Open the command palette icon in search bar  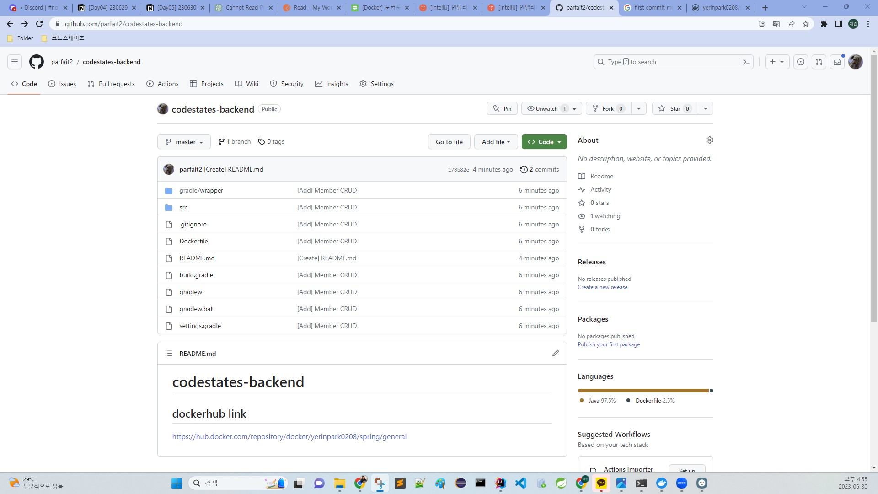point(746,62)
